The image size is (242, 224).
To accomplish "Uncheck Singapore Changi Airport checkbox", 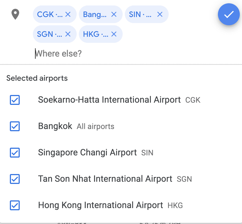I will 15,152.
